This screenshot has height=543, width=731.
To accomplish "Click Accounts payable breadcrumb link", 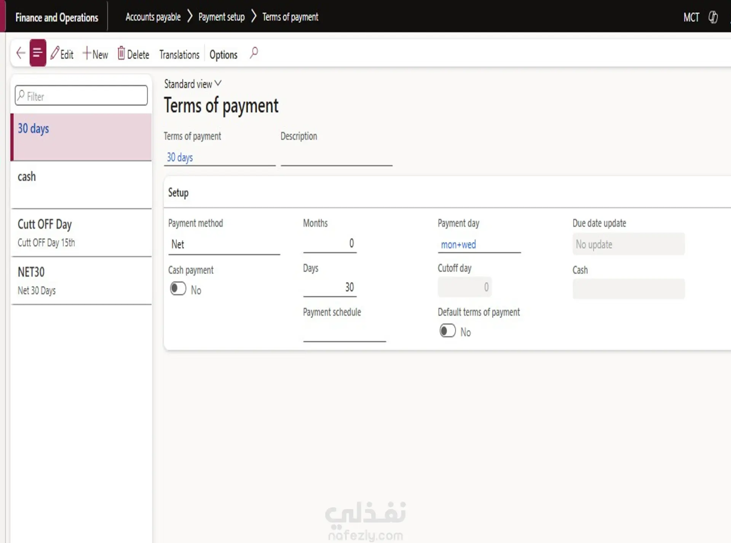I will pyautogui.click(x=153, y=17).
